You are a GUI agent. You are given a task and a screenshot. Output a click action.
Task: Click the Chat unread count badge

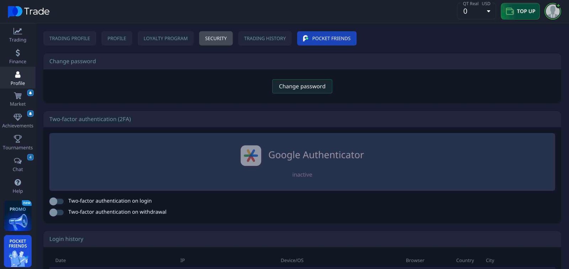pyautogui.click(x=31, y=157)
